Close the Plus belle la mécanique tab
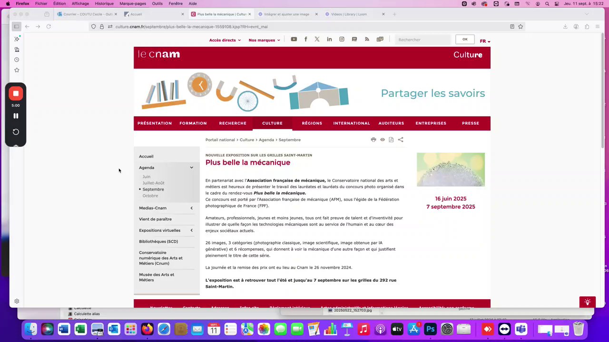 pos(249,14)
